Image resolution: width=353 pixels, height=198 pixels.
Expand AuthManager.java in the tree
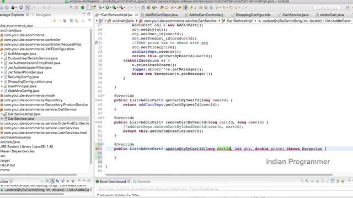pos(2,54)
